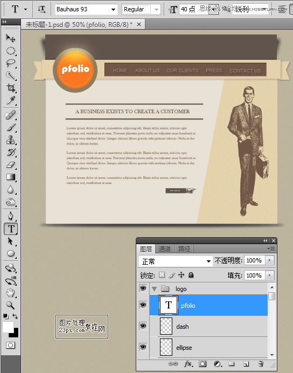The image size is (293, 373).
Task: Select the Brush tool
Action: (10, 128)
